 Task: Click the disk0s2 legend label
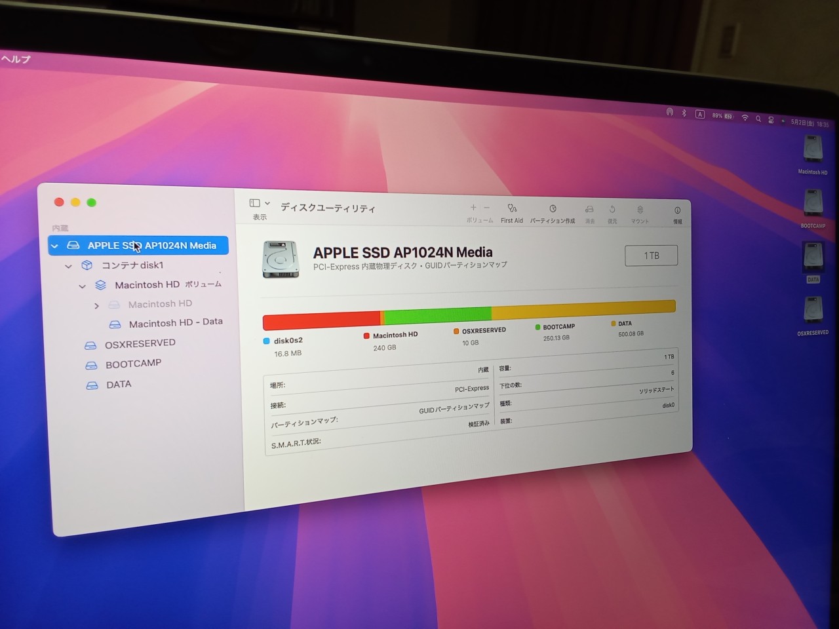[x=288, y=341]
